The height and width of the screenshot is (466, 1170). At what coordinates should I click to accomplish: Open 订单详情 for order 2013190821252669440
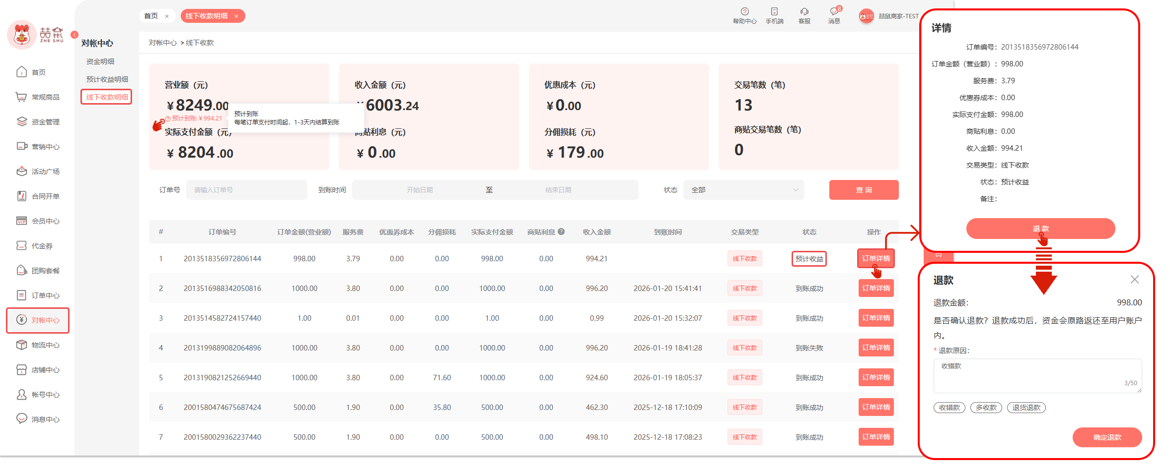point(876,377)
